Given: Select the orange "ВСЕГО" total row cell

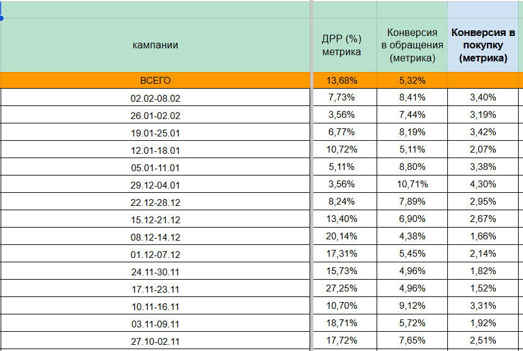Looking at the screenshot, I should click(x=155, y=80).
